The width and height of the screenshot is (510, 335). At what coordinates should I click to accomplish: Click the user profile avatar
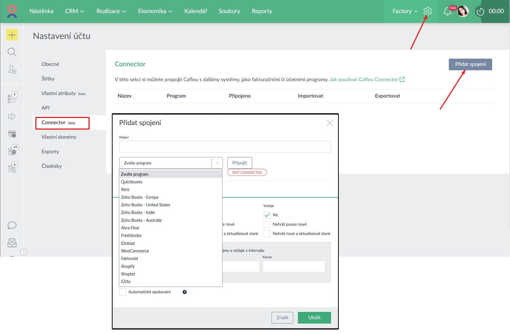(x=463, y=11)
